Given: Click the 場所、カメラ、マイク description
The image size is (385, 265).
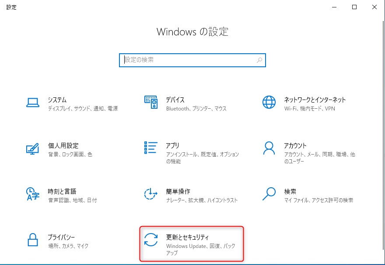Looking at the screenshot, I should [x=68, y=246].
